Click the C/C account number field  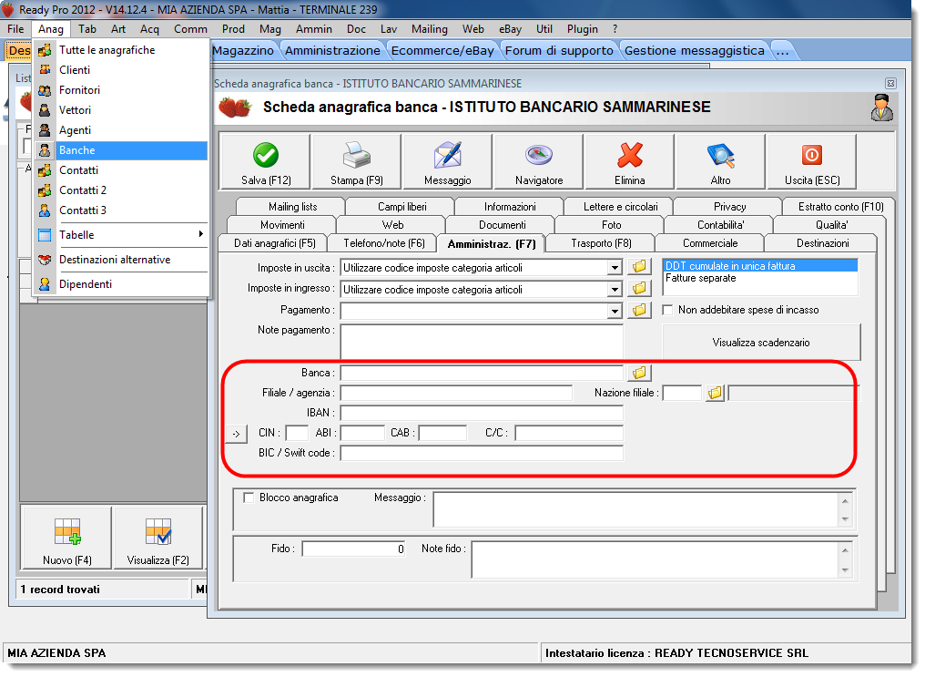(569, 433)
